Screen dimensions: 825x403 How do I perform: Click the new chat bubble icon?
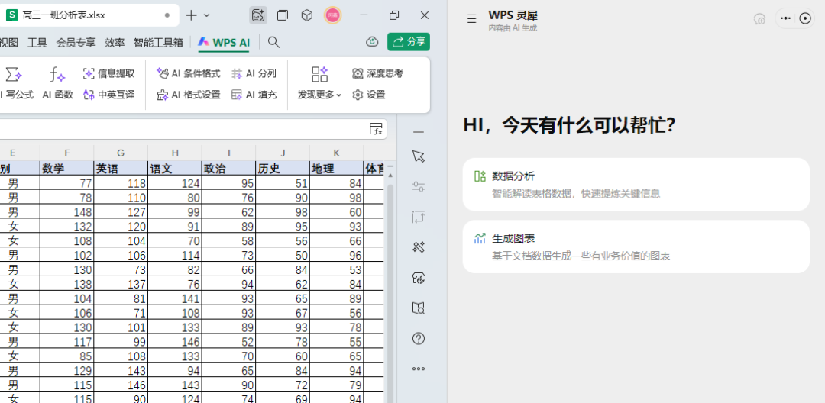(x=759, y=19)
